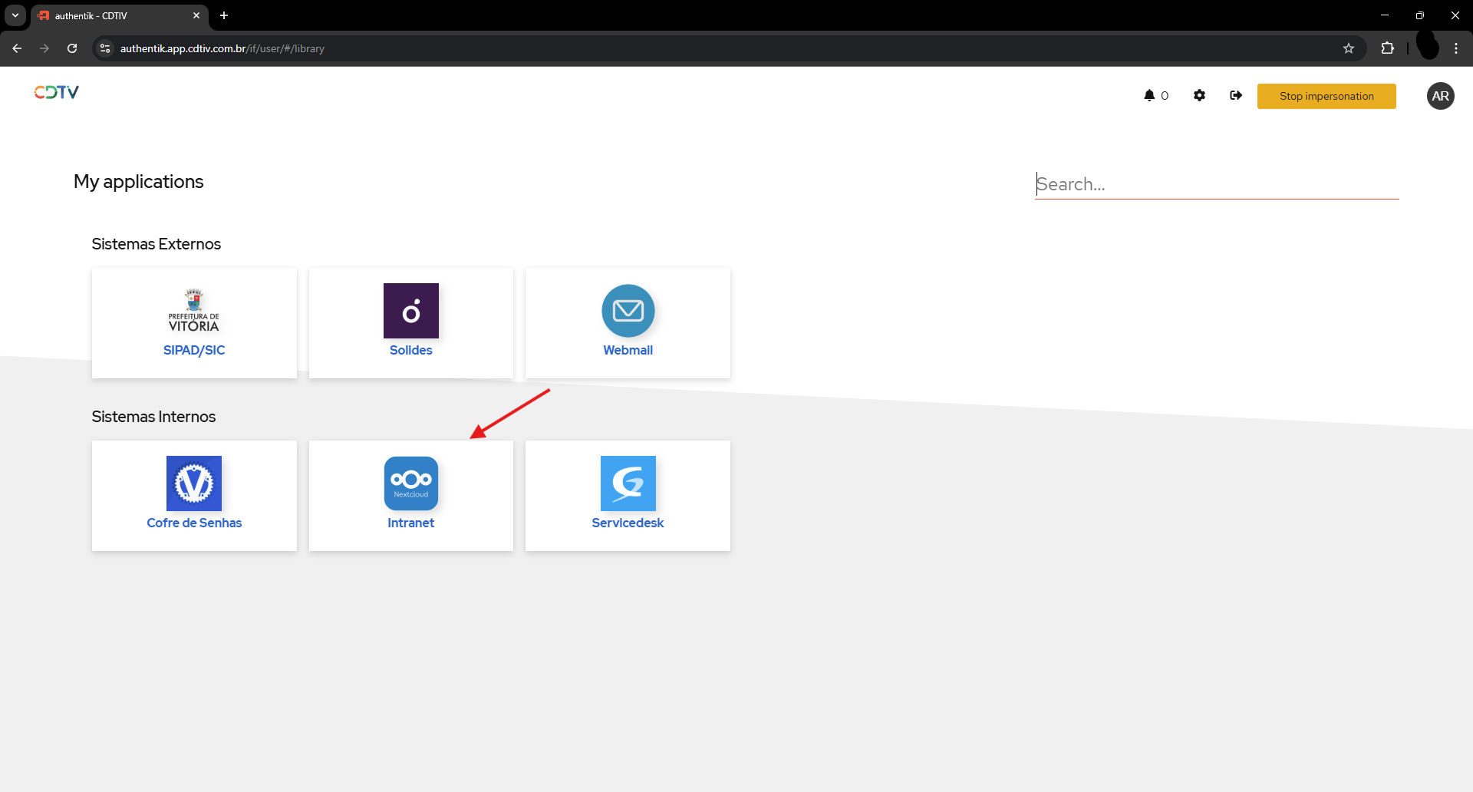The height and width of the screenshot is (792, 1473).
Task: Launch the Intranet Nextcloud app
Action: (410, 495)
